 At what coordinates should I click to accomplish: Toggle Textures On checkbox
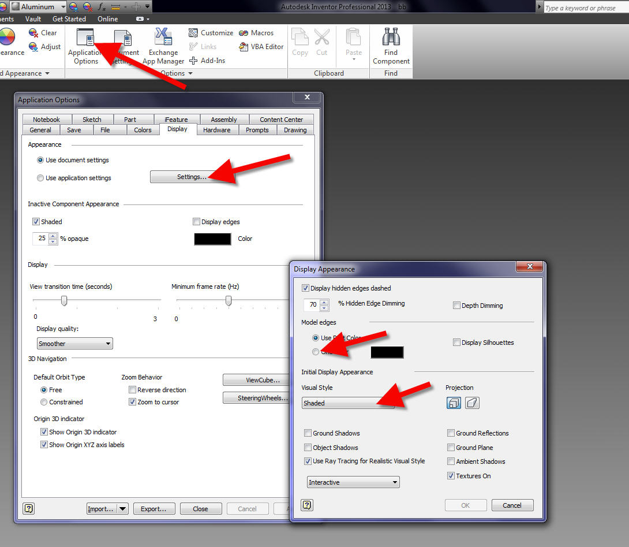click(x=451, y=475)
